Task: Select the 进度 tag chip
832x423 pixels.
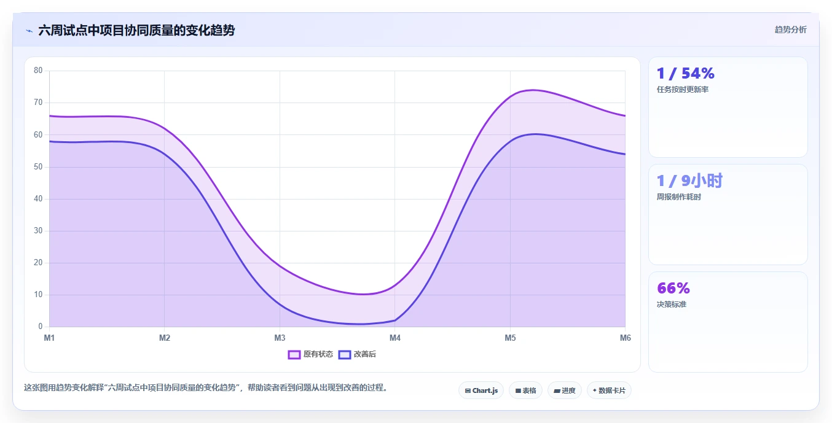Action: [x=565, y=390]
